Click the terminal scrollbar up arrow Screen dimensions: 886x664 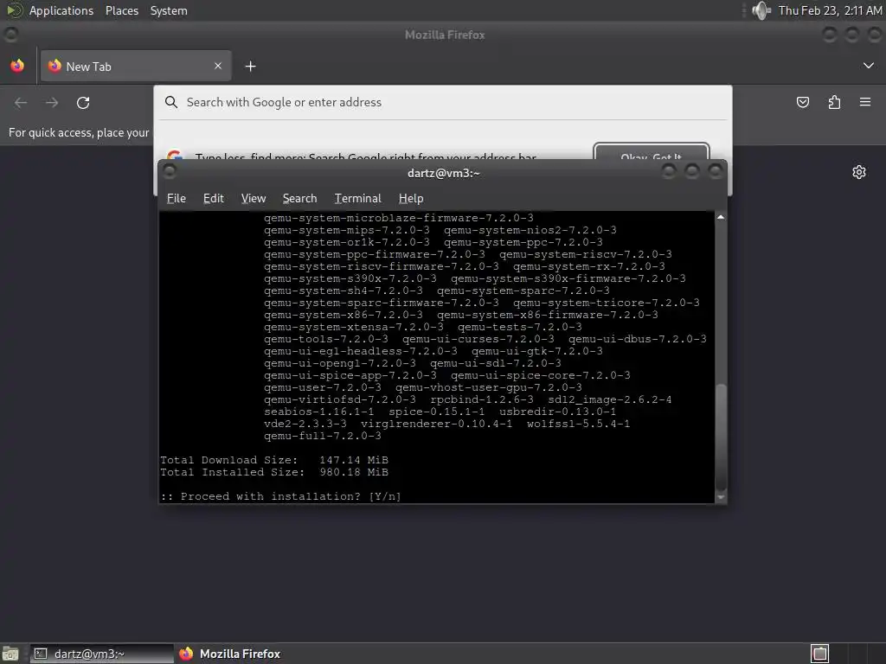pos(721,217)
